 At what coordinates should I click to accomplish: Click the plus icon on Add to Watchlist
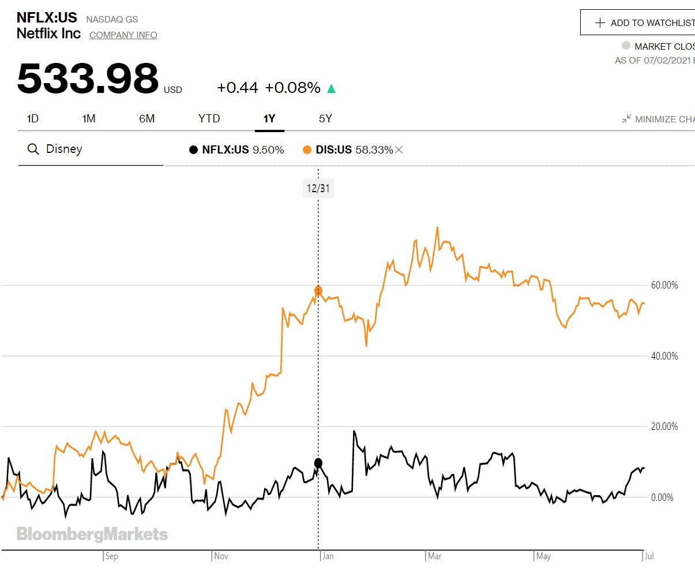[600, 23]
